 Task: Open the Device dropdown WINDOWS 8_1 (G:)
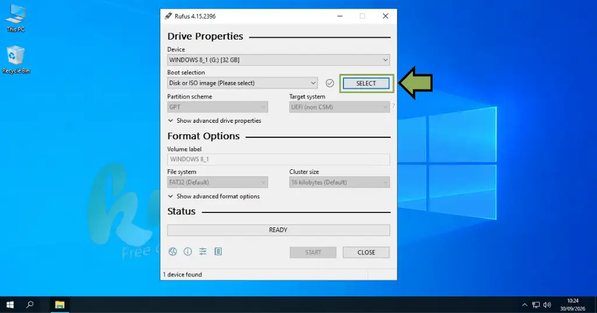(x=279, y=60)
